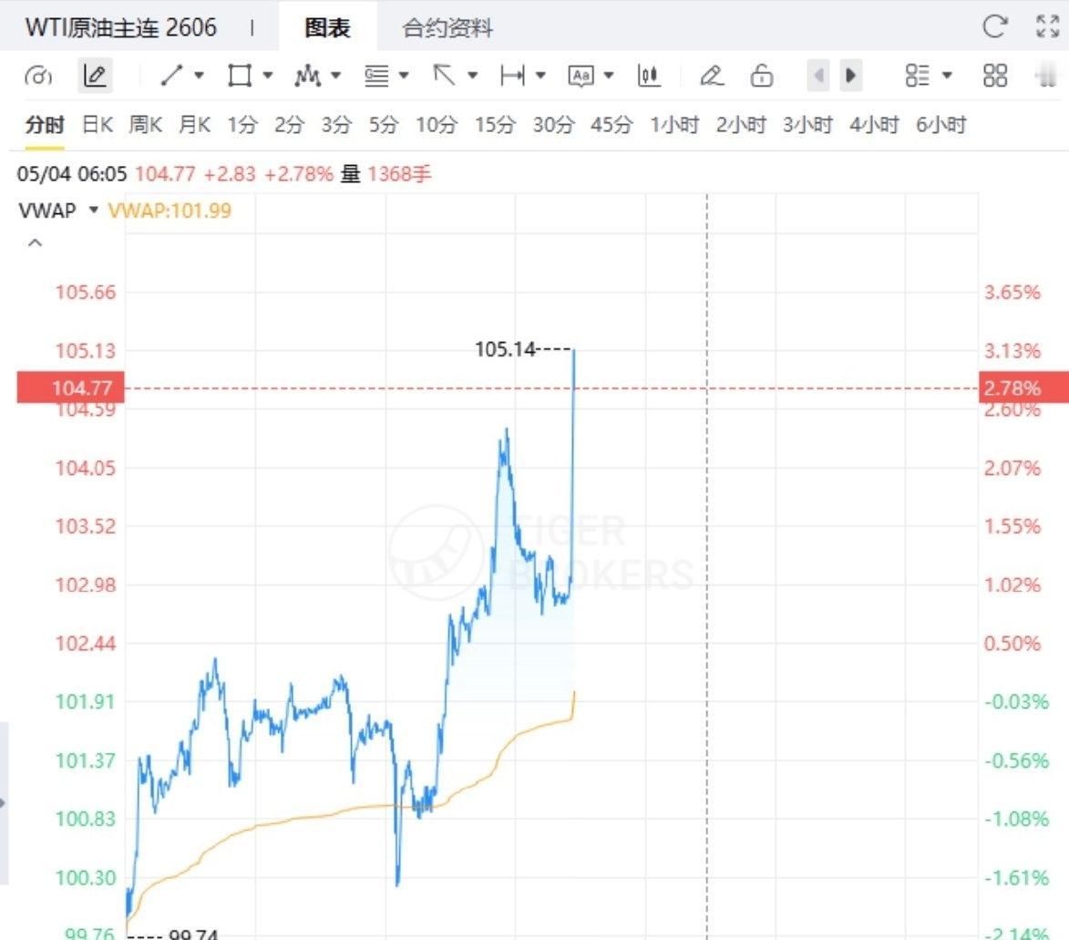Choose the 30分 interval
Image resolution: width=1069 pixels, height=940 pixels.
553,125
